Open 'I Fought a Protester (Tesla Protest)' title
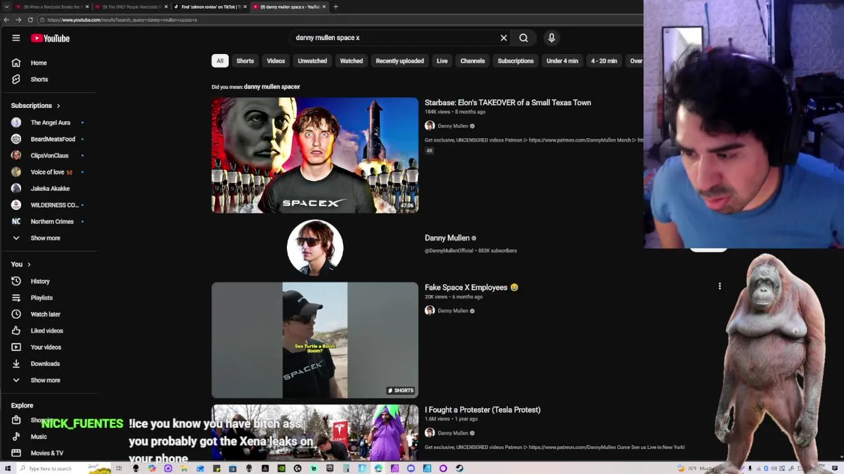 (x=483, y=410)
